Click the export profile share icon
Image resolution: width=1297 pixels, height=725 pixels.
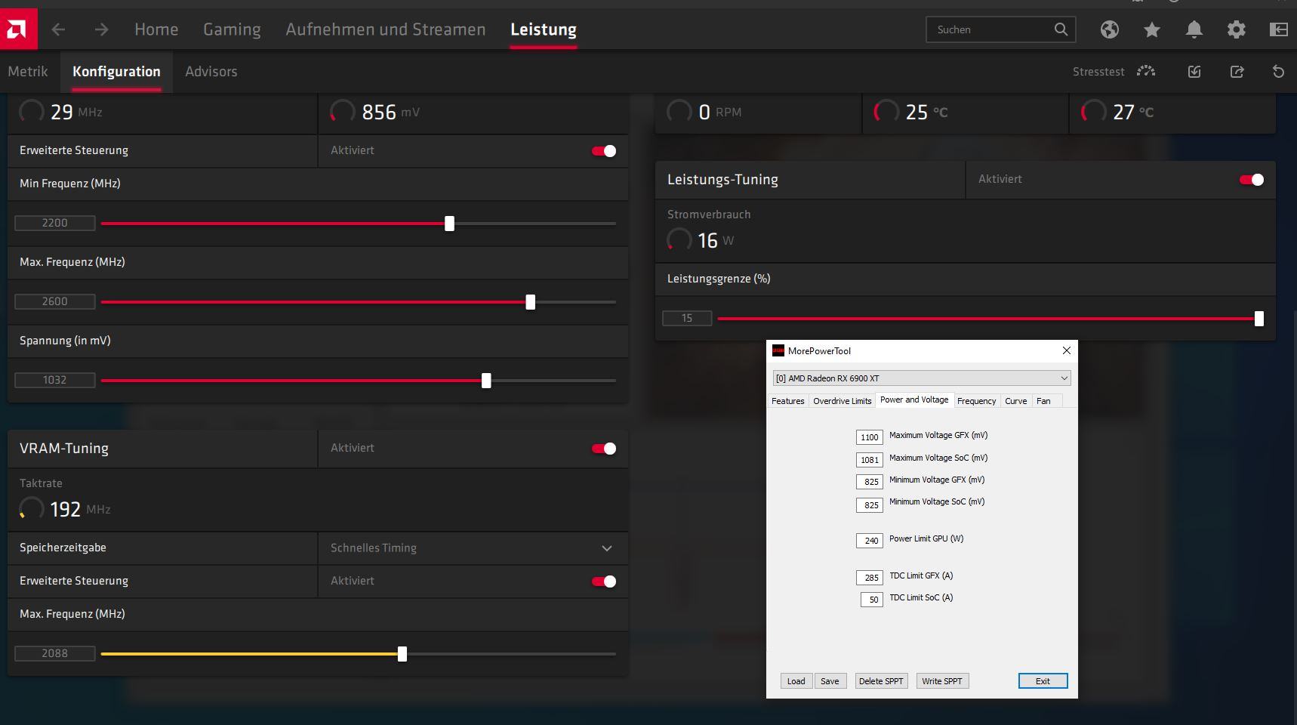coord(1237,72)
